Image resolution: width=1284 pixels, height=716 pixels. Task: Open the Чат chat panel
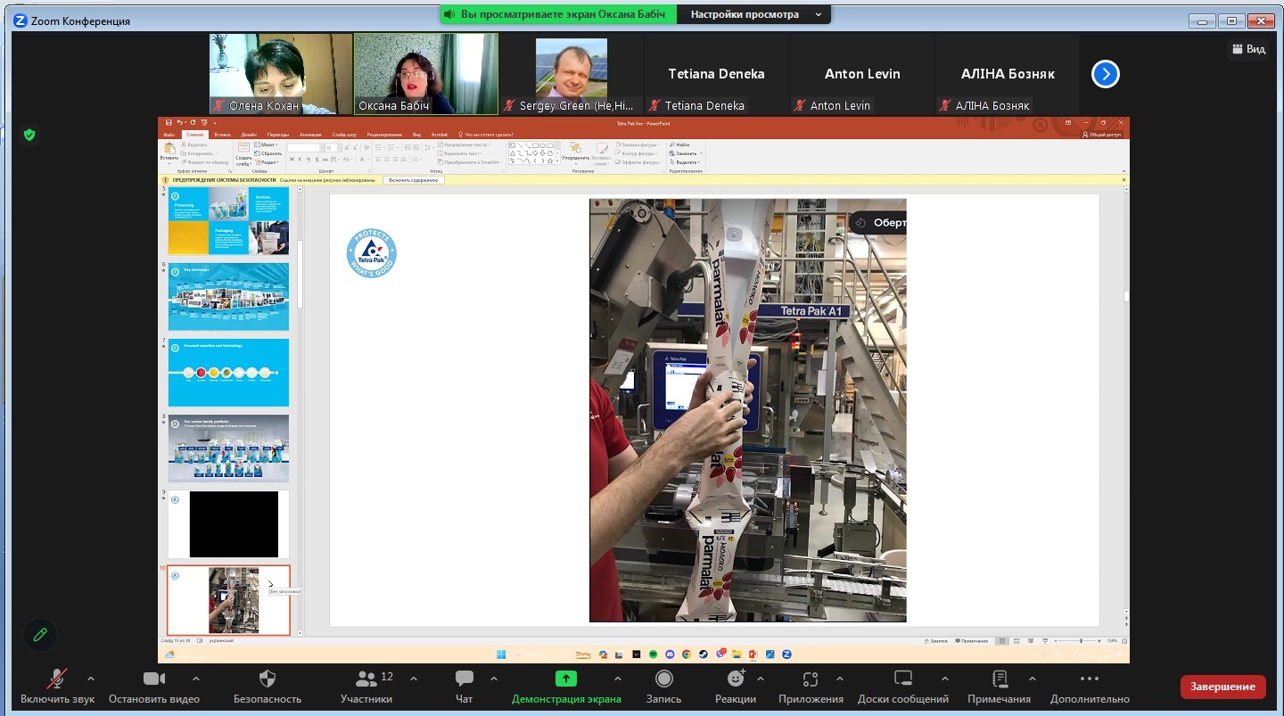click(x=464, y=680)
